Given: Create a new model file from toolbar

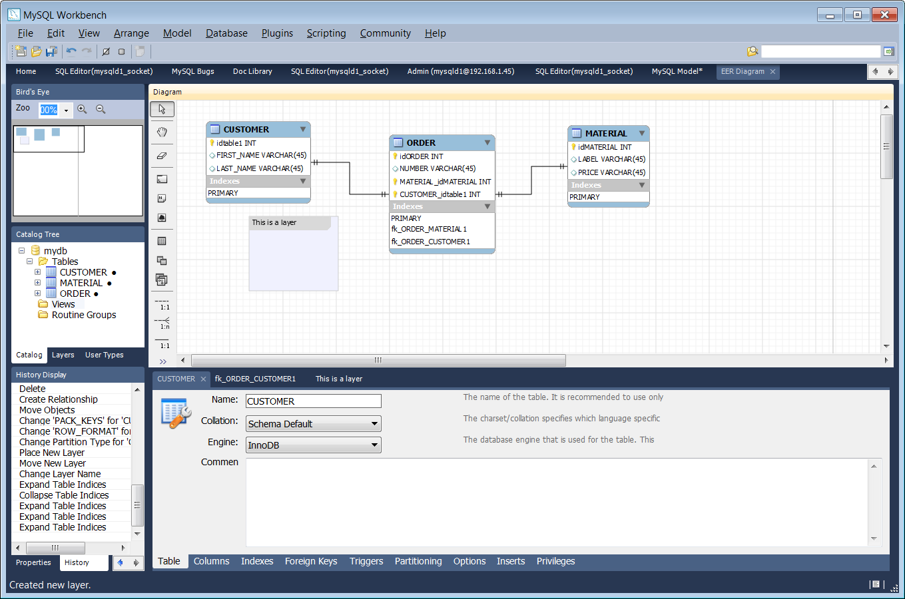Looking at the screenshot, I should tap(21, 51).
